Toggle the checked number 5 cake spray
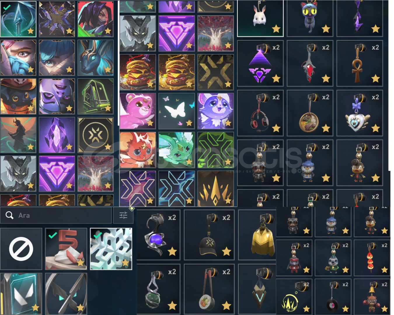 coord(66,249)
